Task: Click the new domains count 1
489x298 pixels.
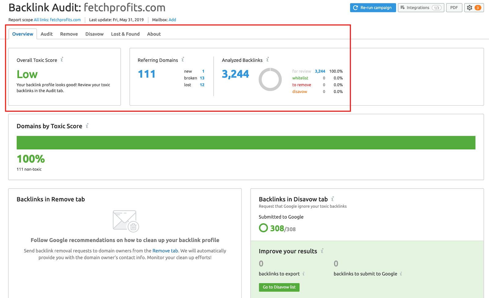Action: [x=203, y=71]
